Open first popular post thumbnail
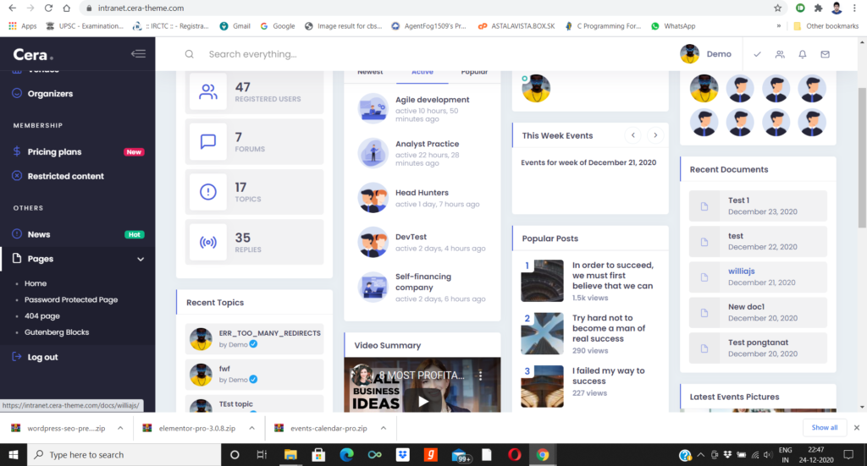867x466 pixels. click(543, 281)
